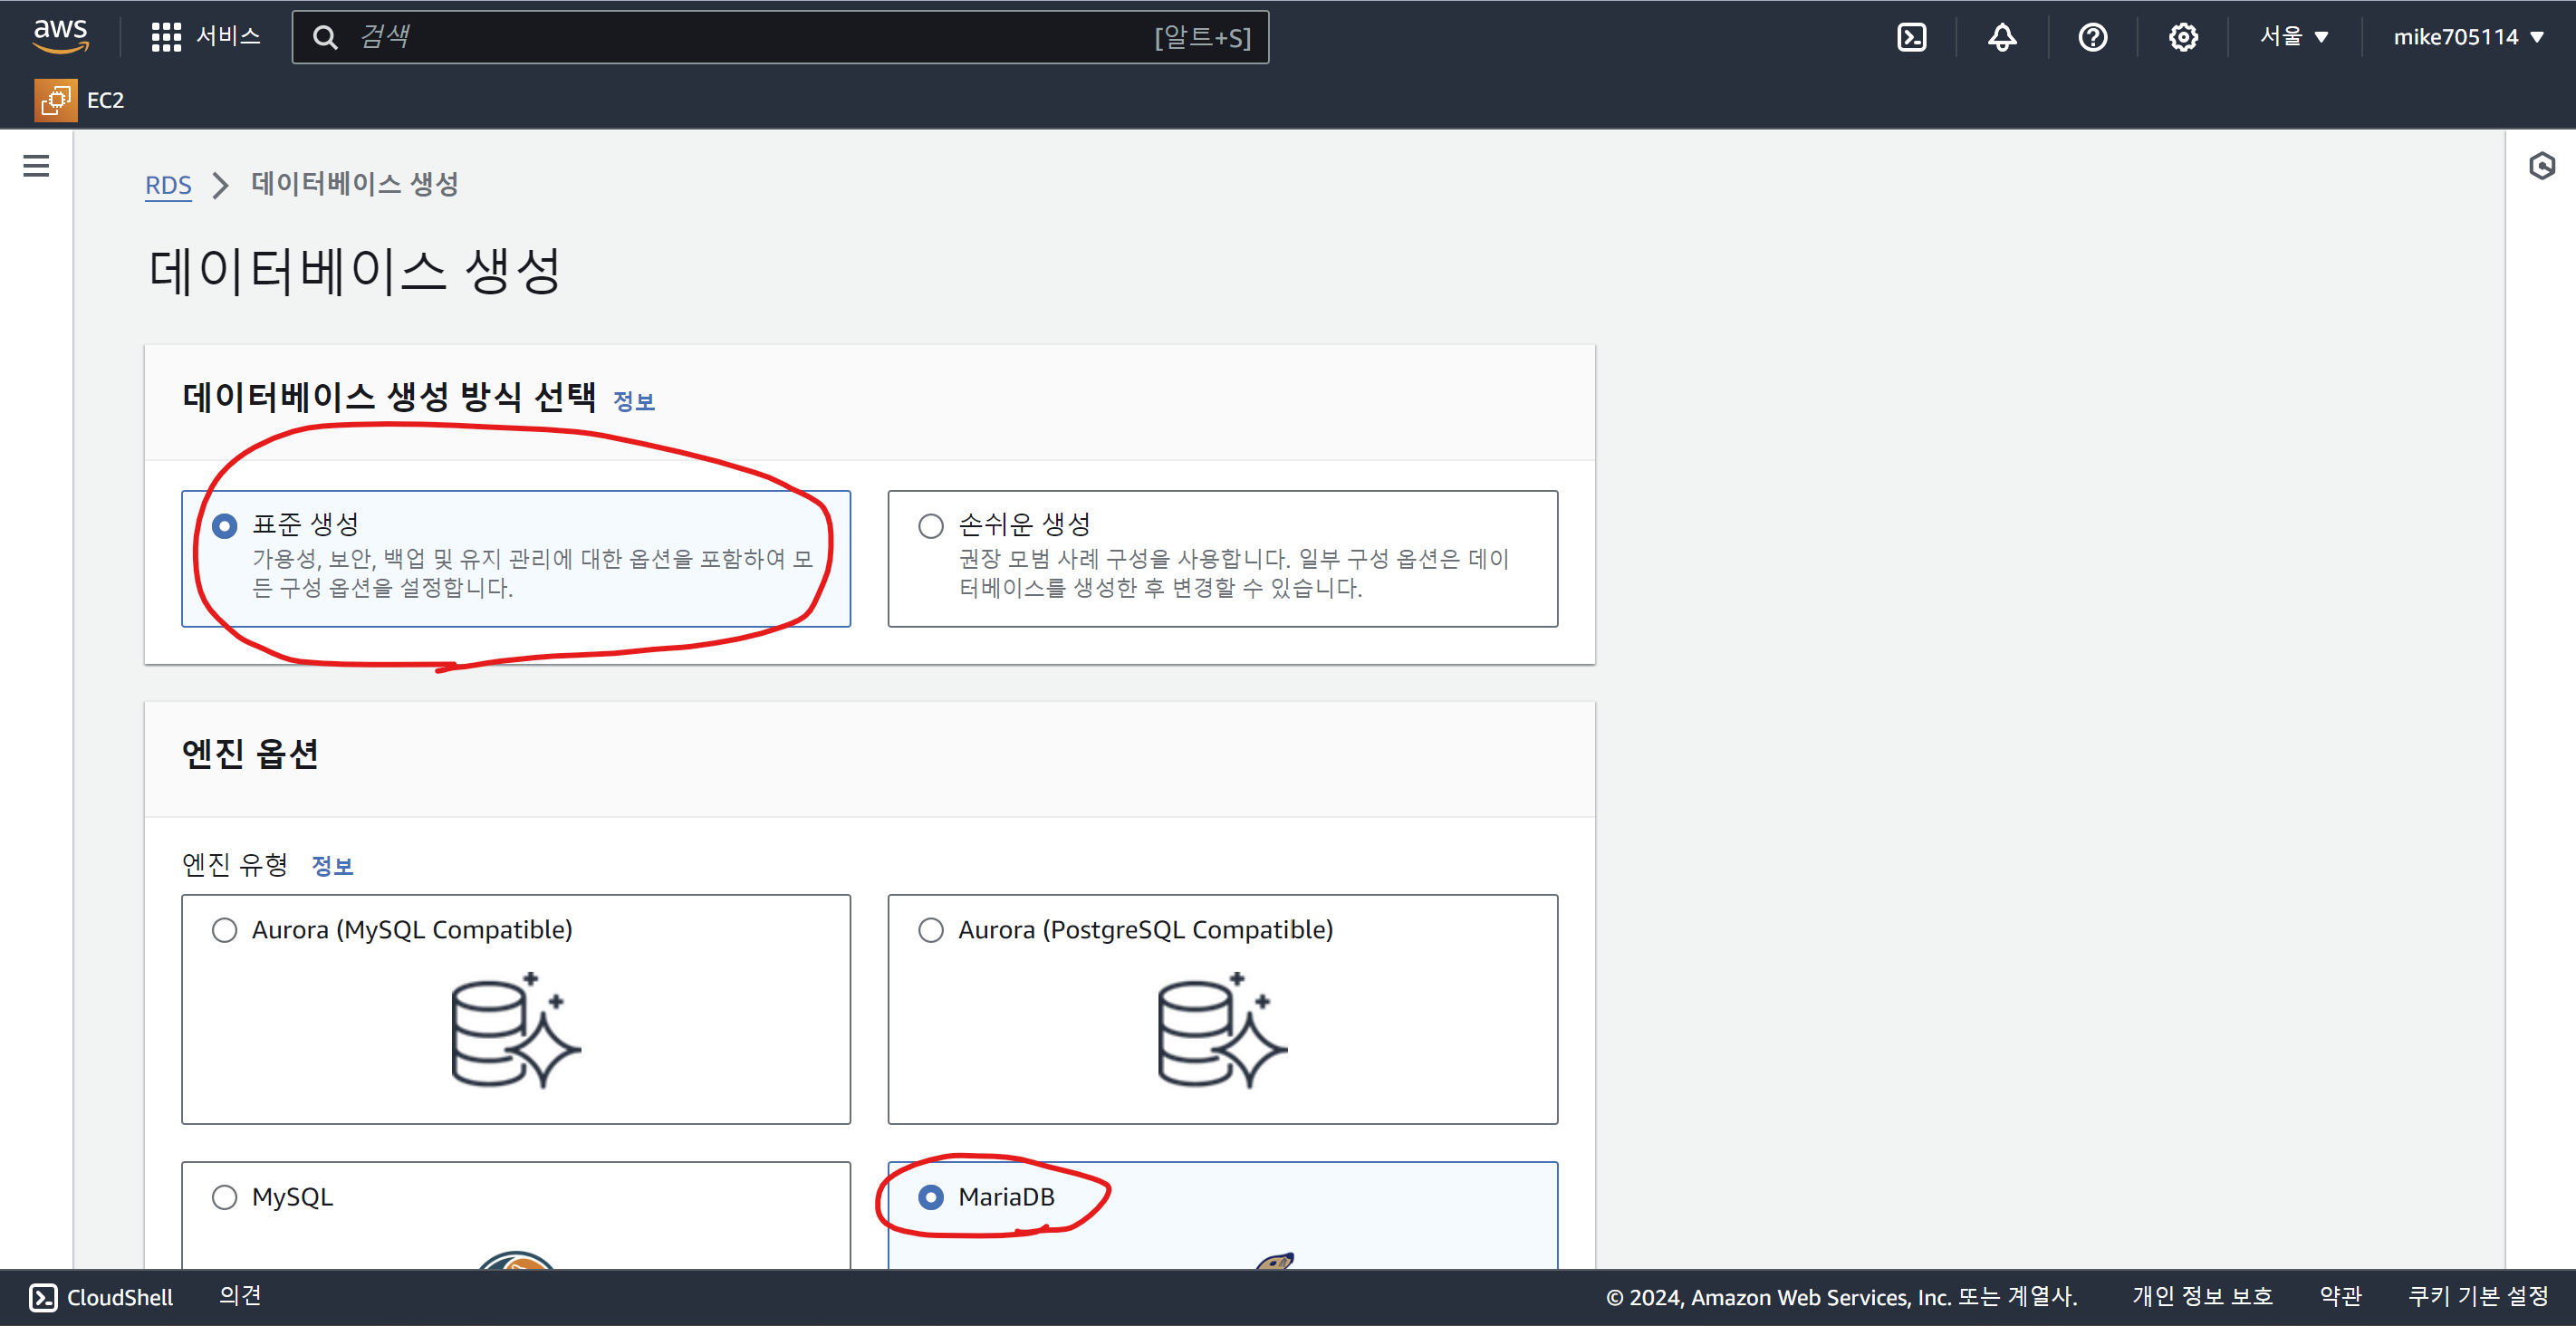Expand the 서울 region dropdown

pyautogui.click(x=2294, y=37)
